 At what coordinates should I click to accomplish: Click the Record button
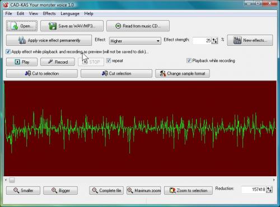point(58,62)
